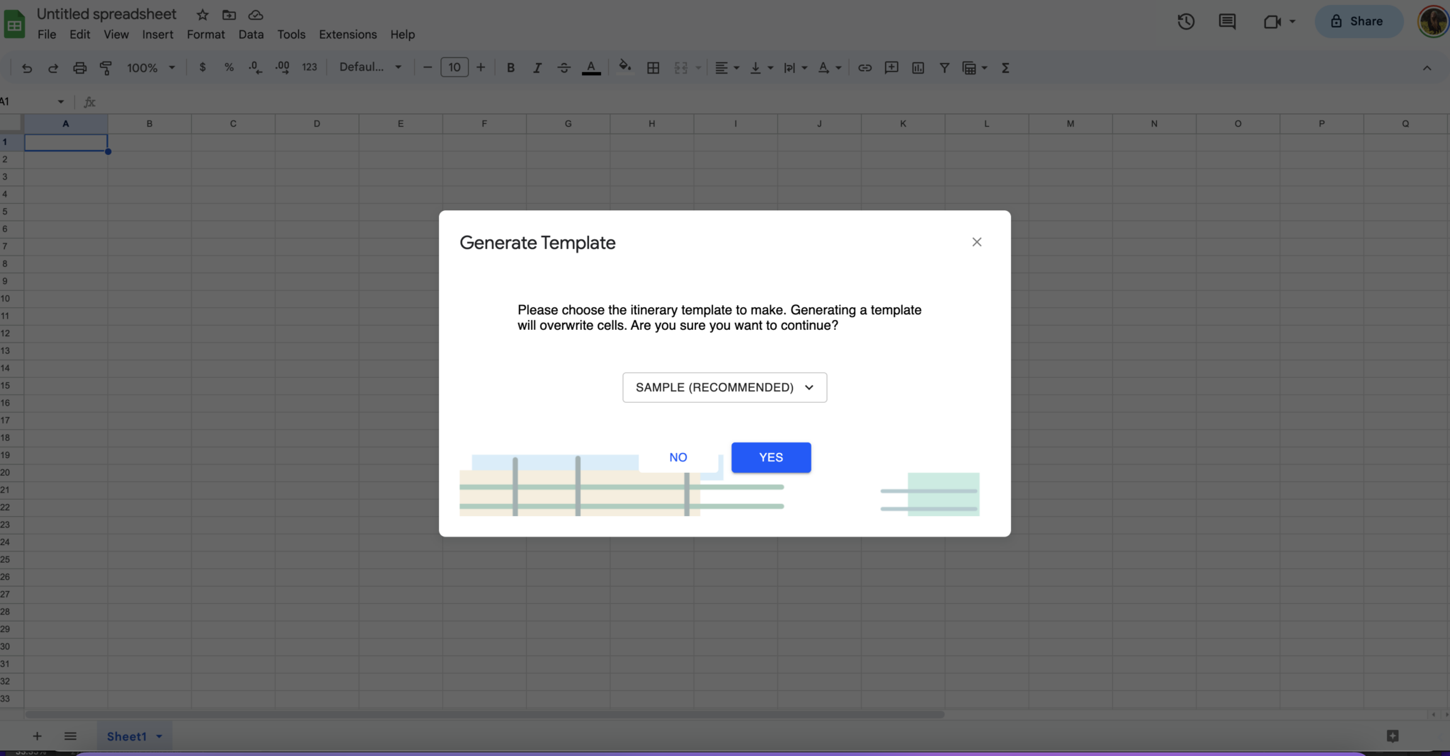The height and width of the screenshot is (756, 1450).
Task: Click the font size field
Action: point(455,67)
